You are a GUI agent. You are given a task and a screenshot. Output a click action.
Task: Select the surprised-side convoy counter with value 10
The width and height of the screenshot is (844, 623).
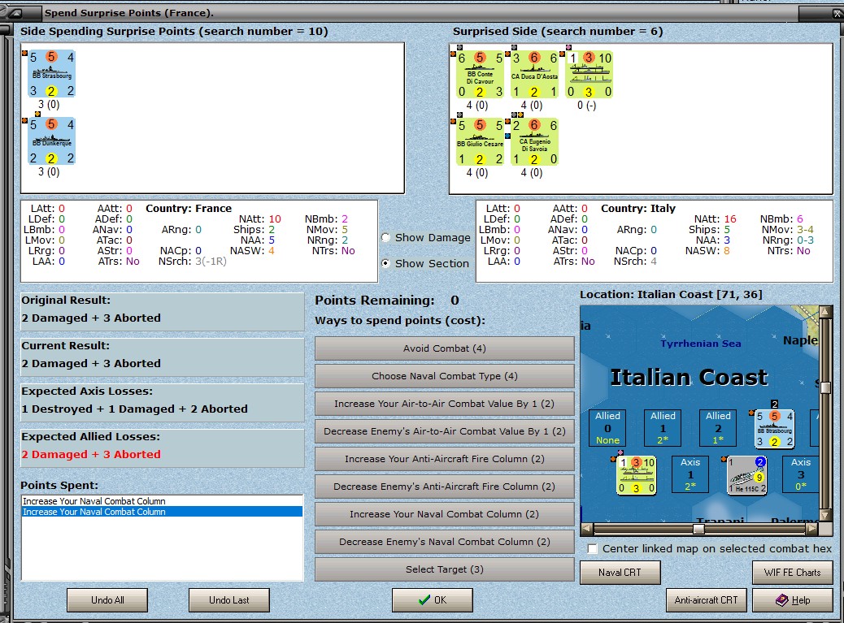[x=589, y=75]
